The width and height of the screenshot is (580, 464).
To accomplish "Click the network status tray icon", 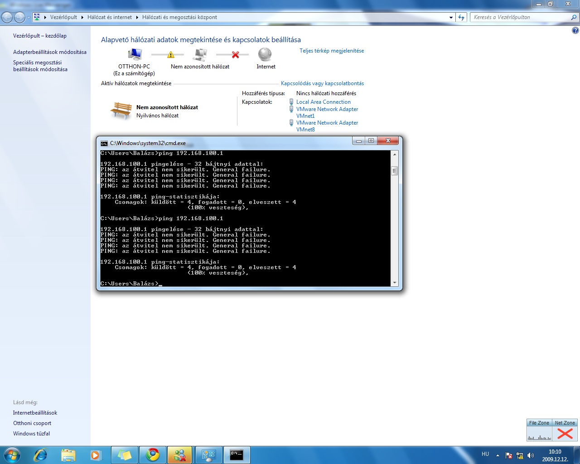I will [x=520, y=455].
